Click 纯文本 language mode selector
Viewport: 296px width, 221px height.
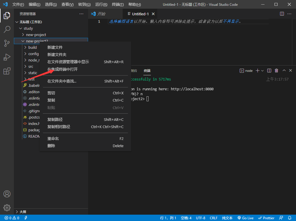227,218
